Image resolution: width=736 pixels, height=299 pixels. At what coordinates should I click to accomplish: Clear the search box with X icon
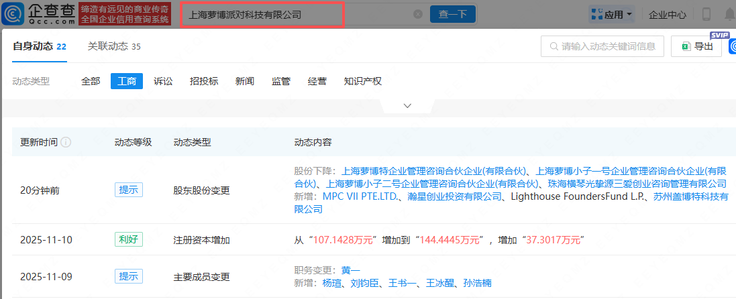[x=418, y=14]
